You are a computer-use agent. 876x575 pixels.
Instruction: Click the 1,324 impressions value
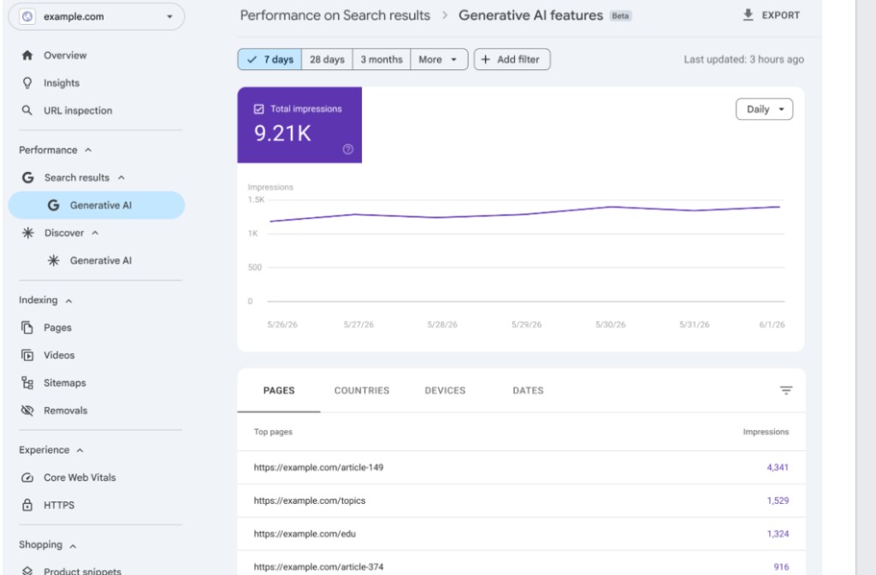pyautogui.click(x=777, y=534)
